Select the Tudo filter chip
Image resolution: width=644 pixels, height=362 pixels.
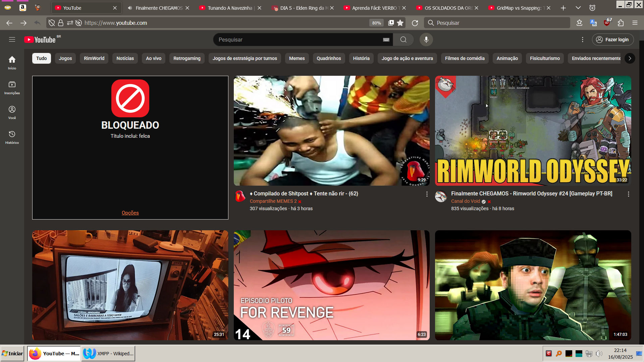click(x=42, y=58)
